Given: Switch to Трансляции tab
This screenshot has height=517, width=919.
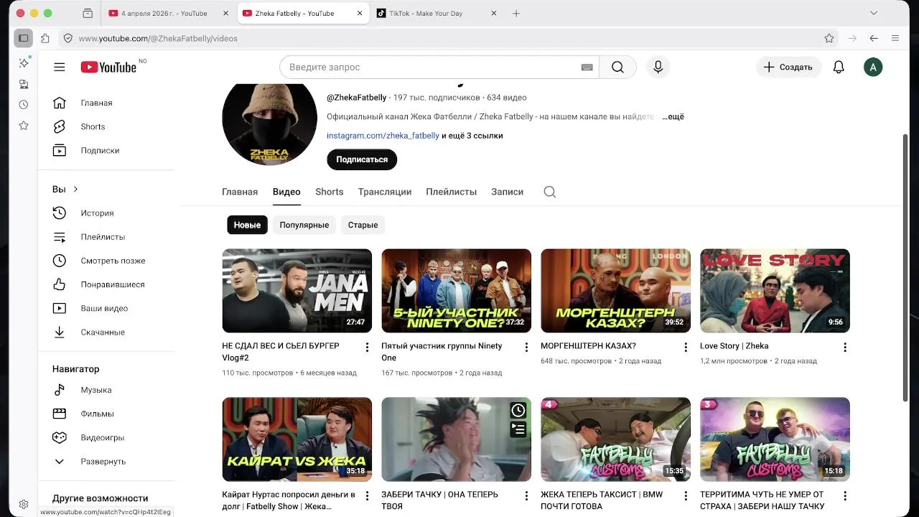Looking at the screenshot, I should click(385, 192).
